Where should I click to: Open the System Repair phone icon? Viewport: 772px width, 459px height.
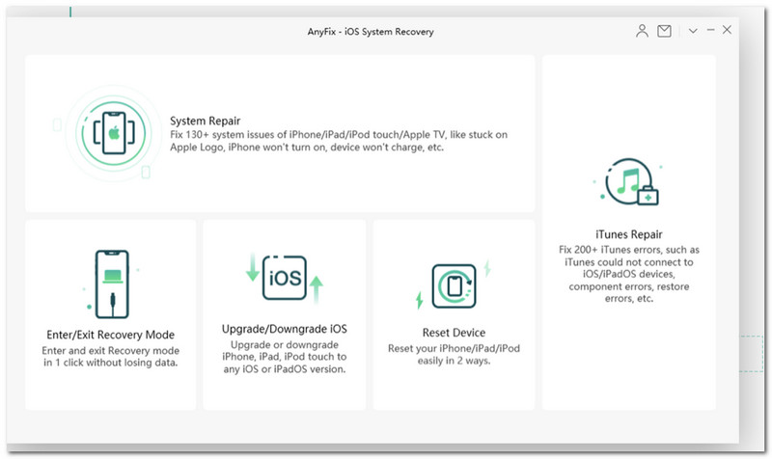pos(114,133)
